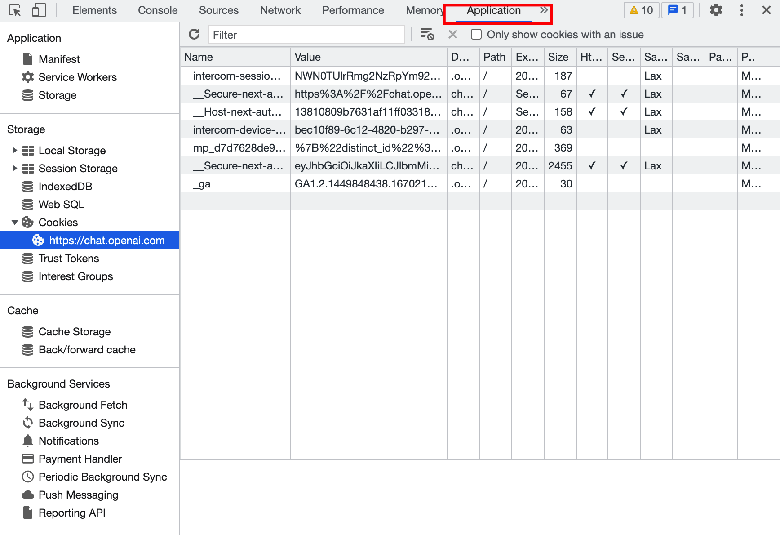Sort cookies by the Size column header

pyautogui.click(x=558, y=57)
